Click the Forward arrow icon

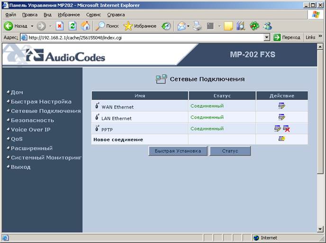coord(41,26)
